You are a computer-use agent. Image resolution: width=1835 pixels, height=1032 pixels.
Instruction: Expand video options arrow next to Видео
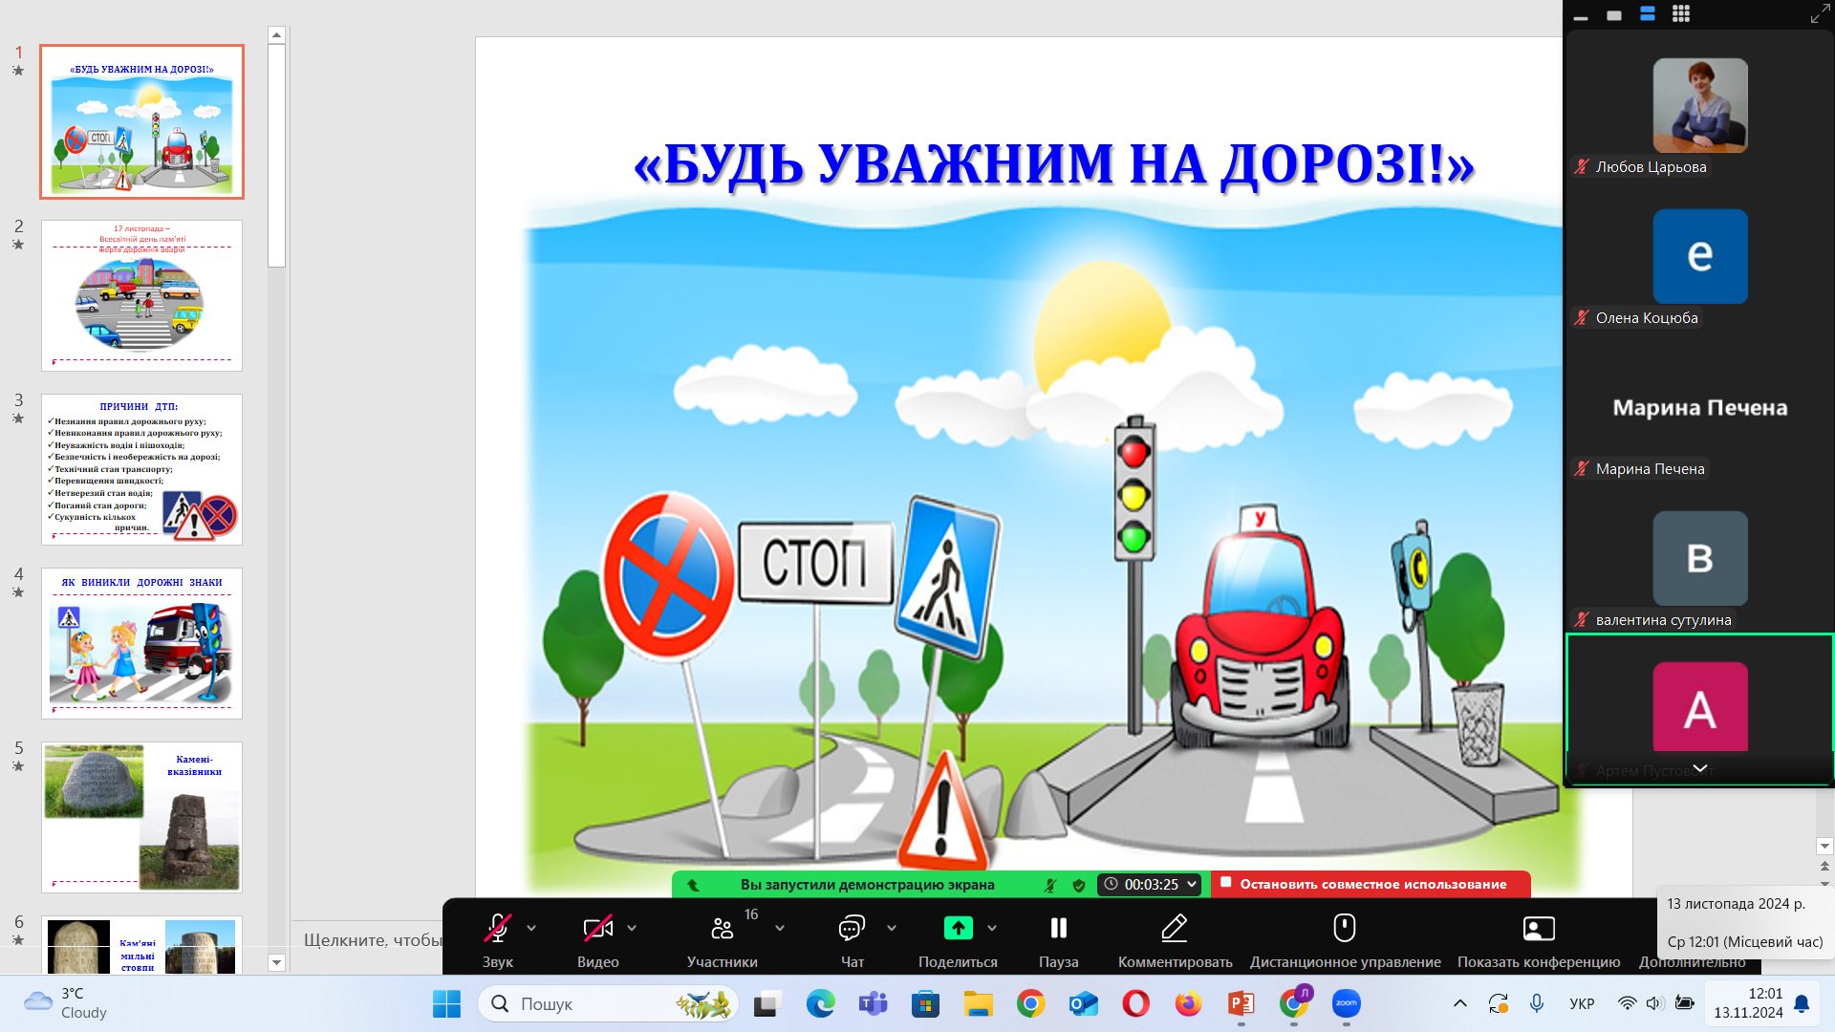pyautogui.click(x=632, y=928)
